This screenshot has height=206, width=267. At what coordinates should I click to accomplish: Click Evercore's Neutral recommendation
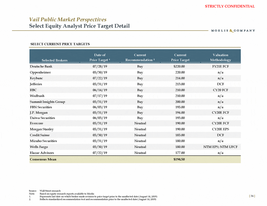tap(140, 123)
